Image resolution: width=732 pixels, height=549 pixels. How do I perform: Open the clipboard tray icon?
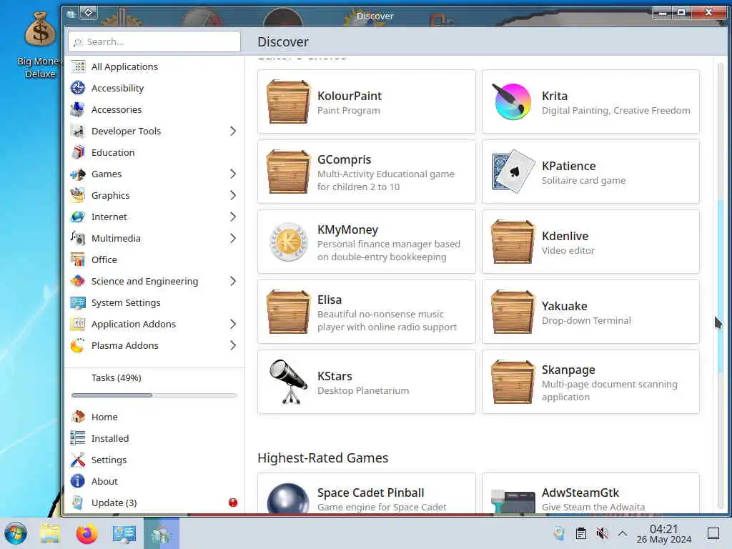coord(580,533)
